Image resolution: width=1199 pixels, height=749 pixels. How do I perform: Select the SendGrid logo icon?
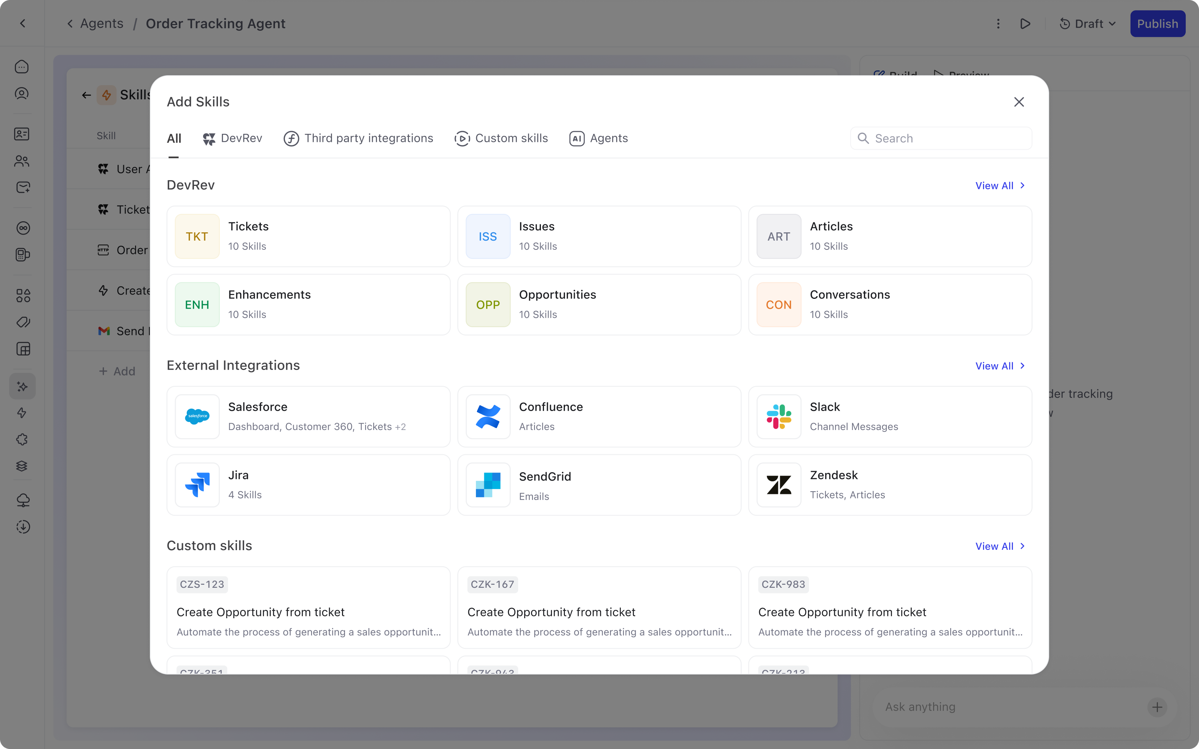(488, 485)
